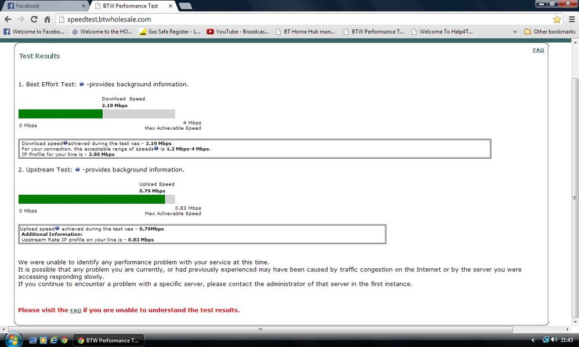Launch the media player quick launch icon
Image resolution: width=579 pixels, height=347 pixels.
click(x=43, y=341)
